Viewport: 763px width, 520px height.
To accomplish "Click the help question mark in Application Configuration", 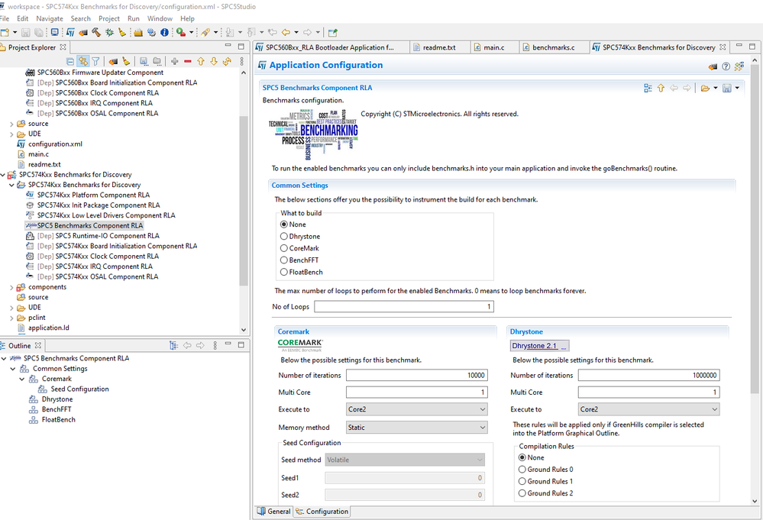I will [726, 66].
